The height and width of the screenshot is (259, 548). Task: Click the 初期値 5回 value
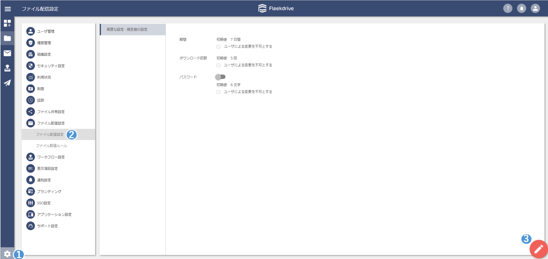[x=227, y=58]
